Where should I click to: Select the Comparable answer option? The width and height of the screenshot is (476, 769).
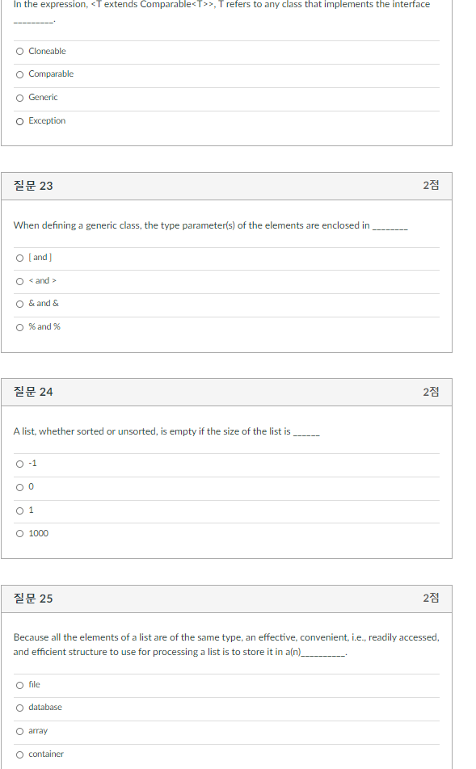click(19, 74)
